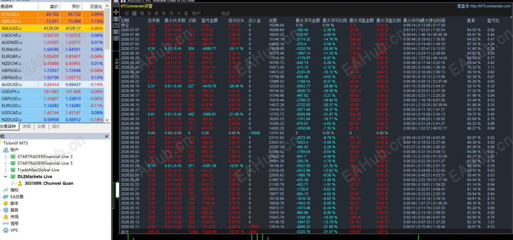Click the 持仓 row label
513x240 pixels.
click(125, 25)
